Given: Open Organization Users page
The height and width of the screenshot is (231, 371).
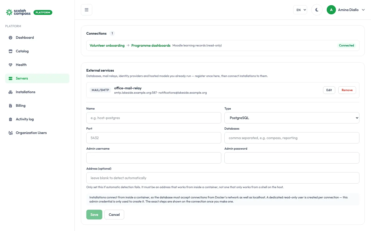Looking at the screenshot, I should tap(37, 133).
